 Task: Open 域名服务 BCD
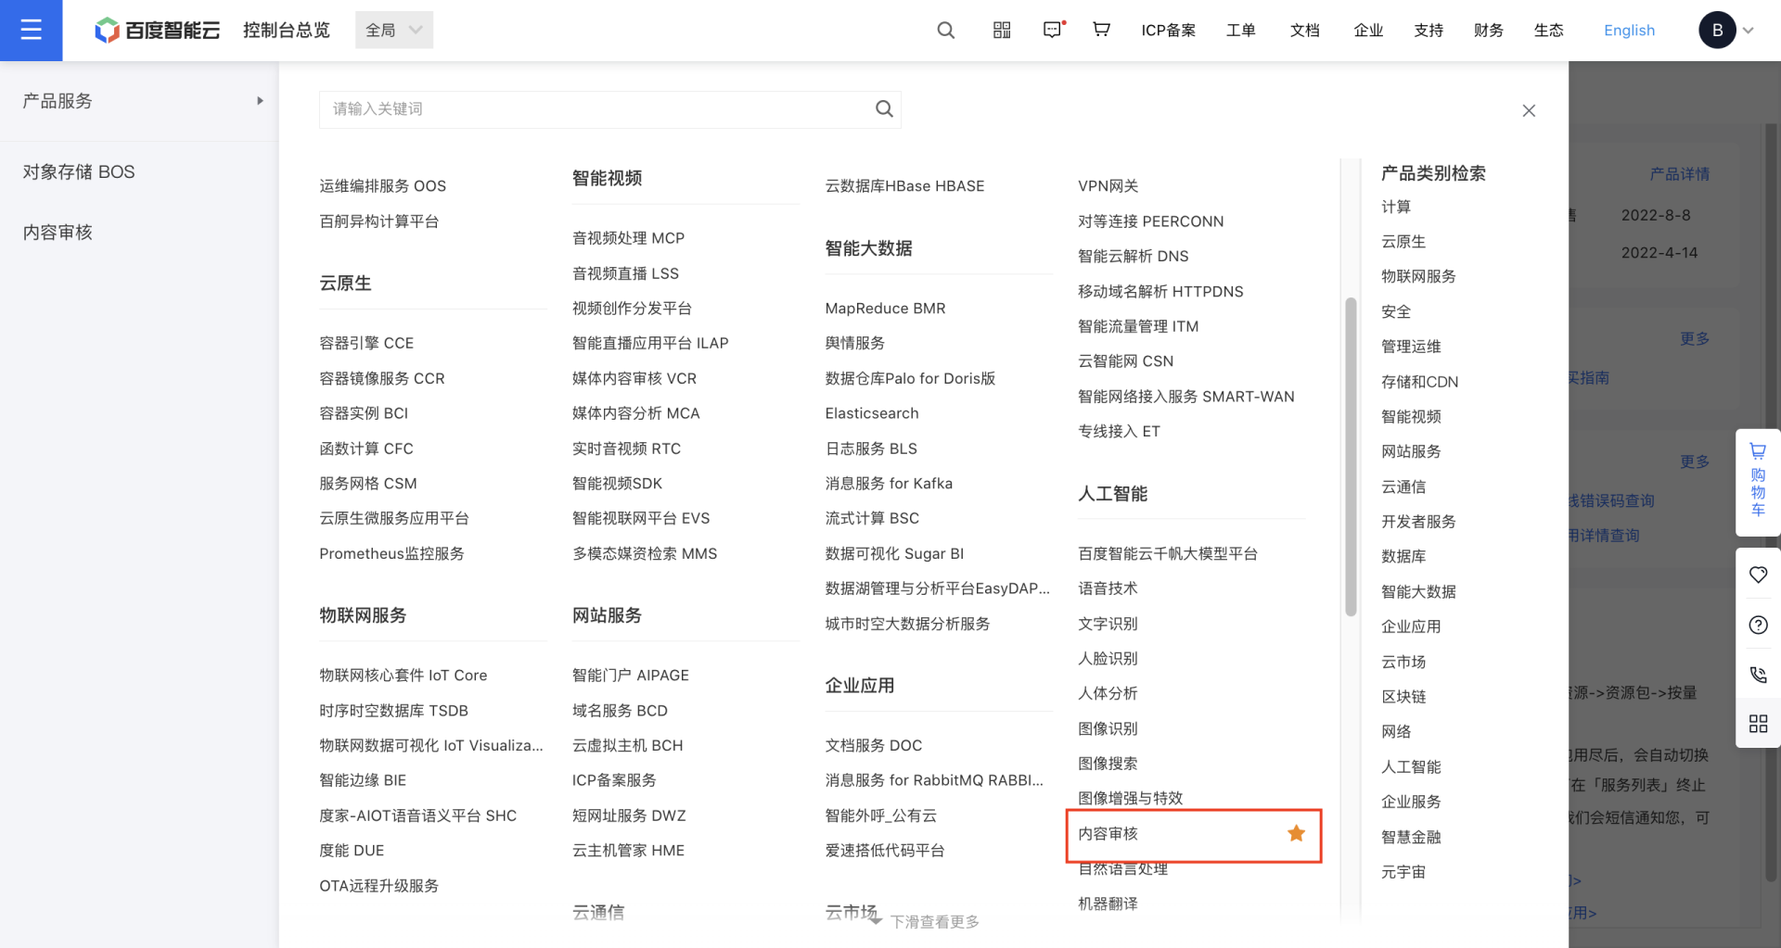[x=620, y=711]
